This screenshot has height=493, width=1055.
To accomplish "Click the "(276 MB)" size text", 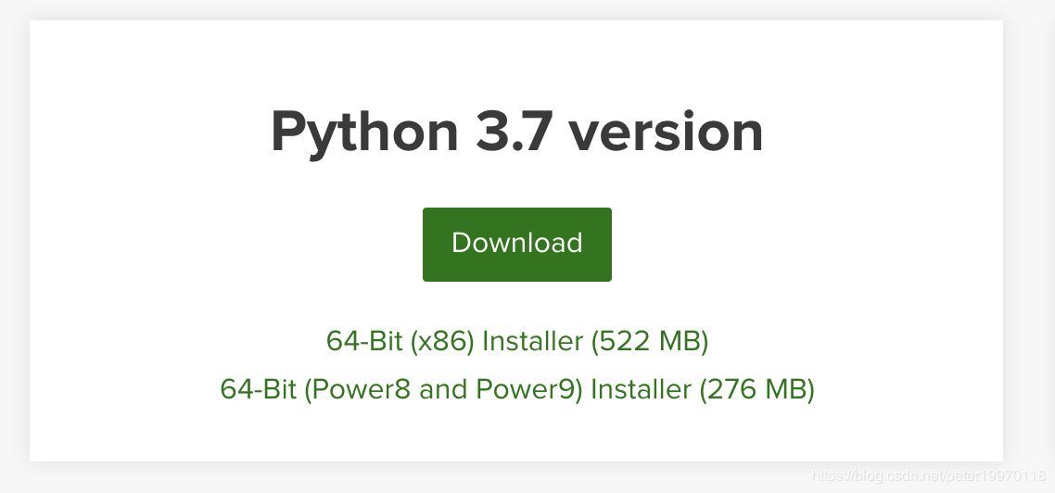I will point(756,389).
